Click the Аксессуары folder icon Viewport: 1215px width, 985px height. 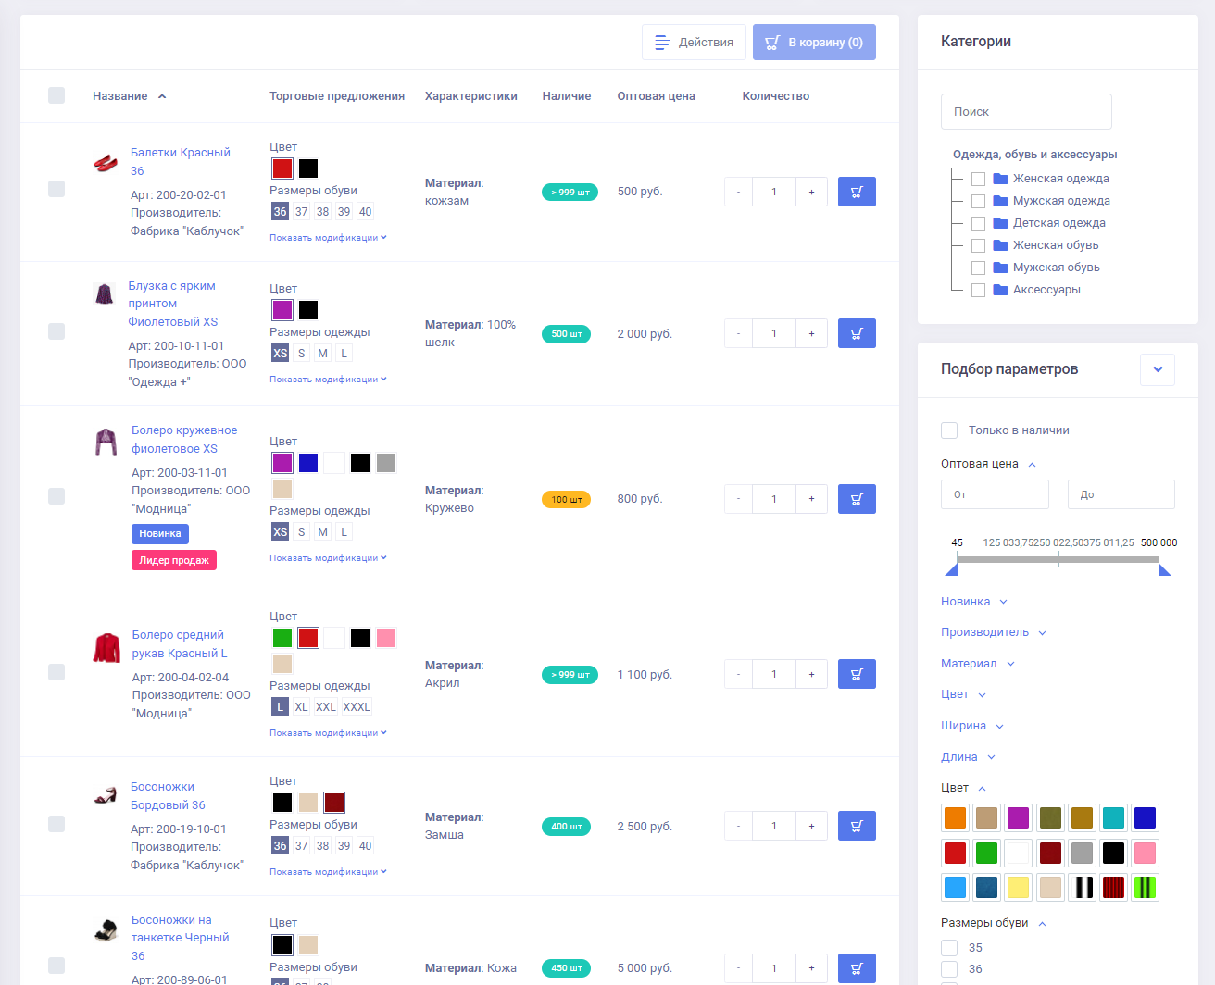point(1000,290)
